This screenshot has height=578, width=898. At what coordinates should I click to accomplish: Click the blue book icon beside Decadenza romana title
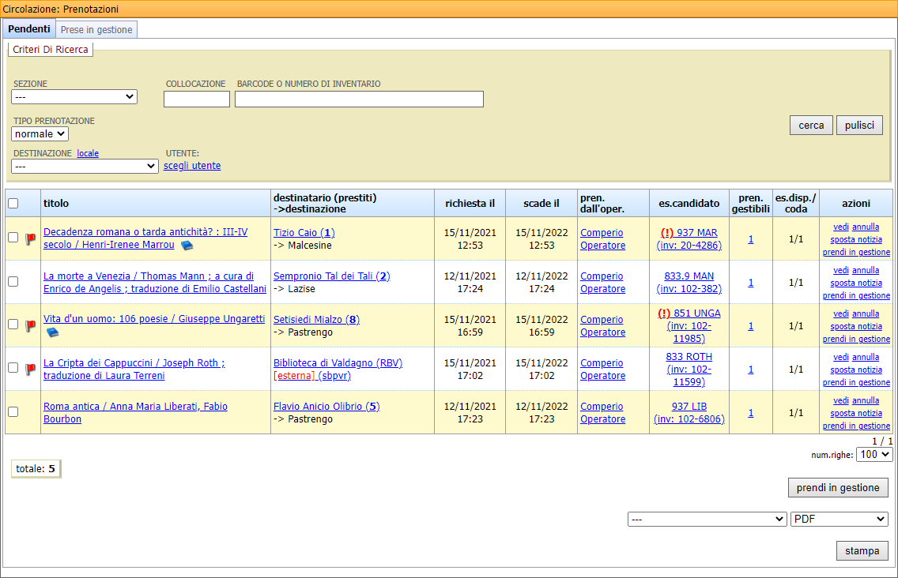click(x=187, y=246)
